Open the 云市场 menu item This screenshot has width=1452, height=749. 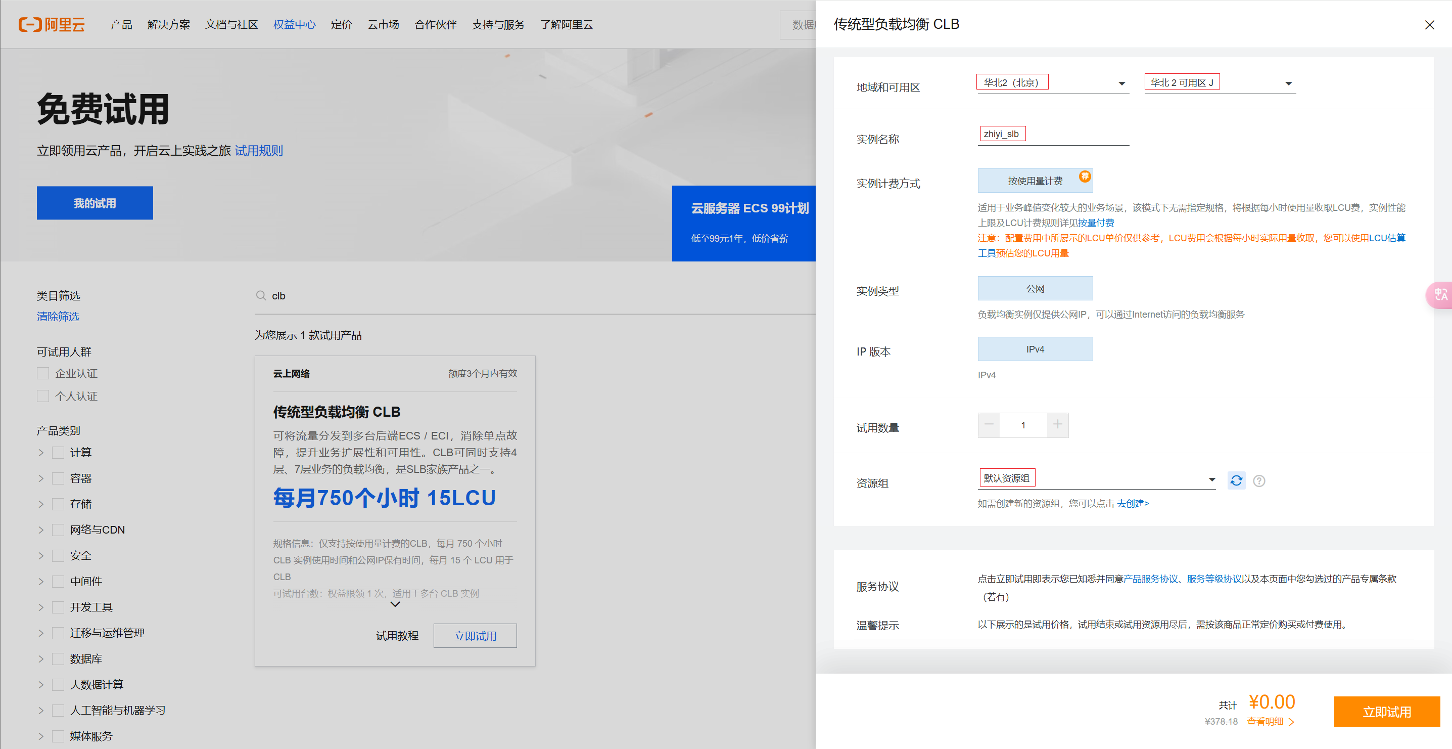click(383, 24)
